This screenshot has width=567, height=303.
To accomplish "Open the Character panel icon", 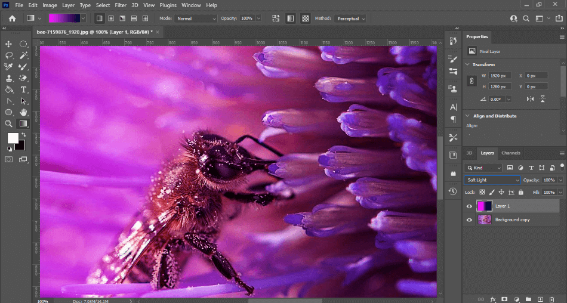I will click(453, 107).
